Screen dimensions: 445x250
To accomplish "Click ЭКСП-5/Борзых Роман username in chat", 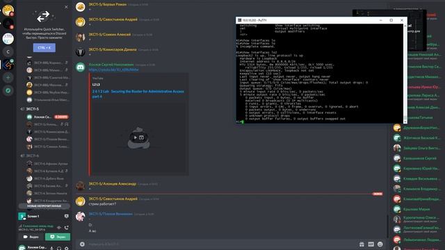I will [x=107, y=4].
